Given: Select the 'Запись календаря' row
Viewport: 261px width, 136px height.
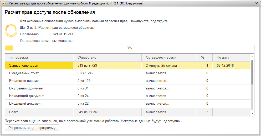Looking at the screenshot, I should 39,66.
